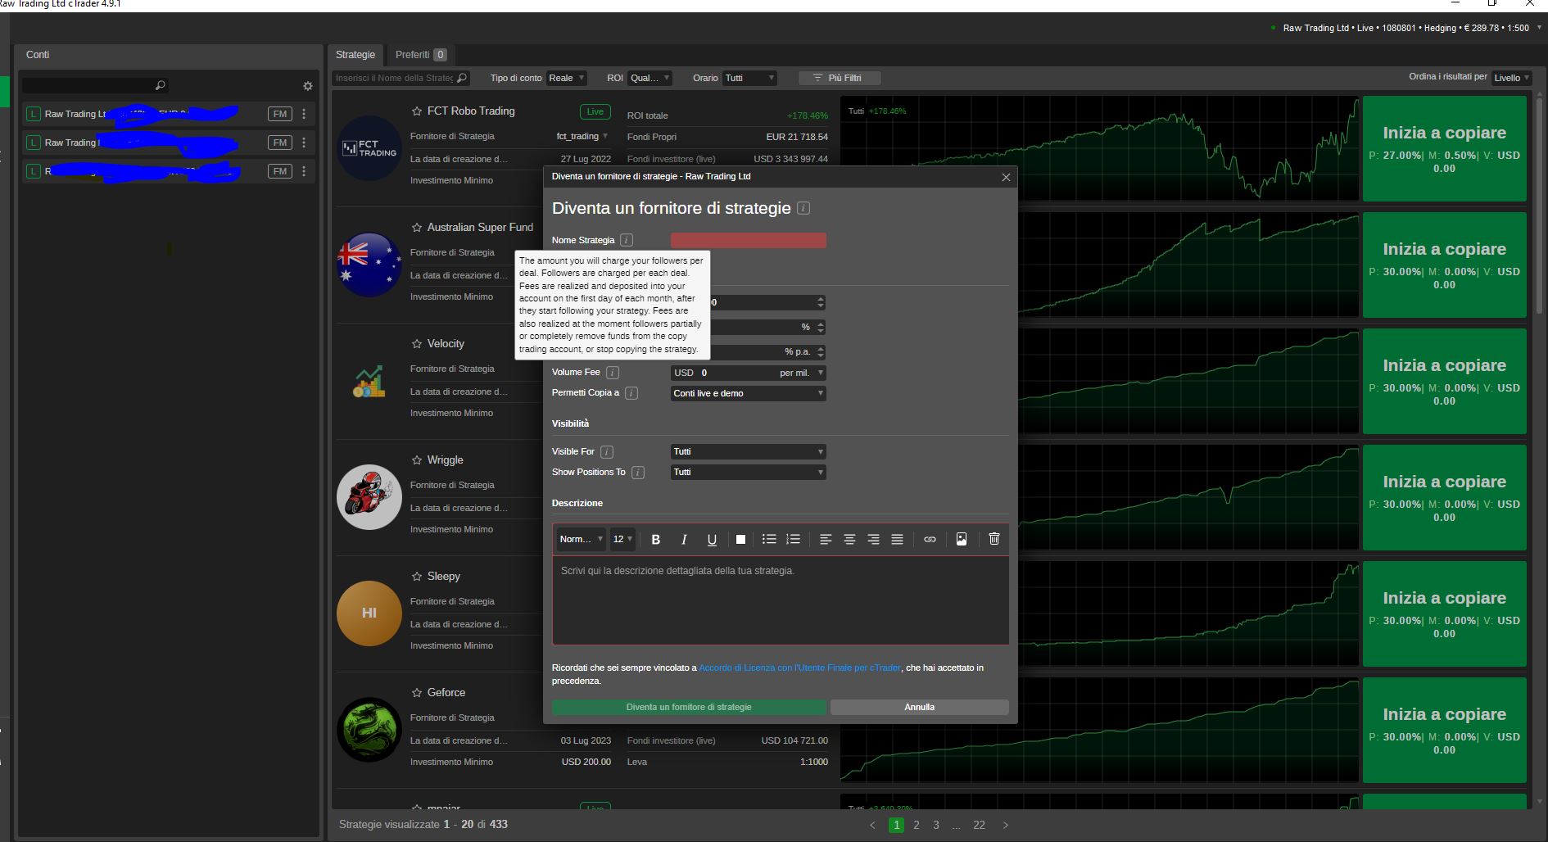Open sort results Livello dropdown
1548x842 pixels.
click(x=1512, y=78)
